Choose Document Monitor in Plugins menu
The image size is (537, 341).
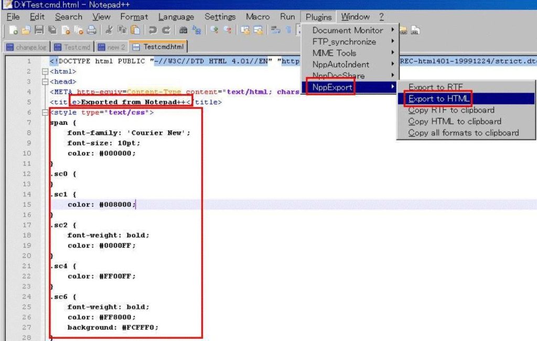coord(350,30)
